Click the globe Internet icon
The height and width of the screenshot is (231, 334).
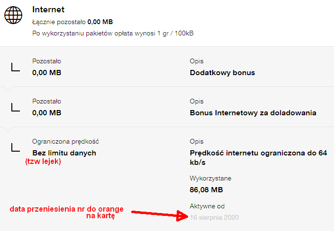tap(13, 15)
